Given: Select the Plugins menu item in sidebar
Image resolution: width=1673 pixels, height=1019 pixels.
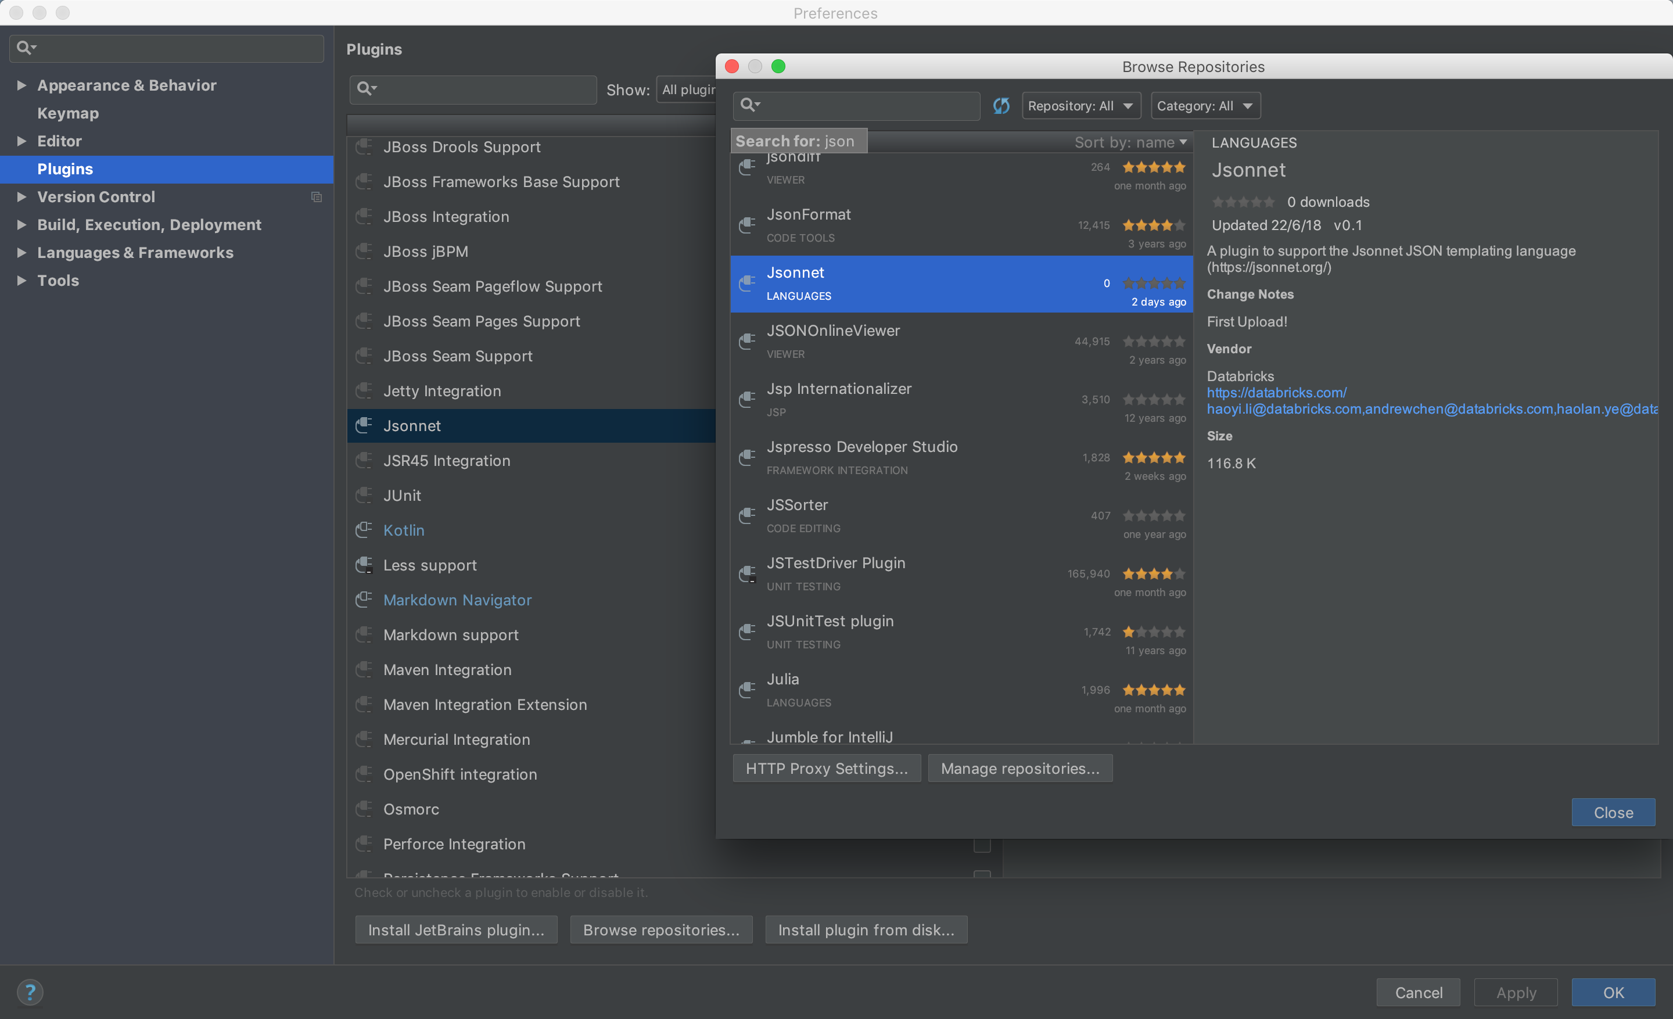Looking at the screenshot, I should coord(64,168).
